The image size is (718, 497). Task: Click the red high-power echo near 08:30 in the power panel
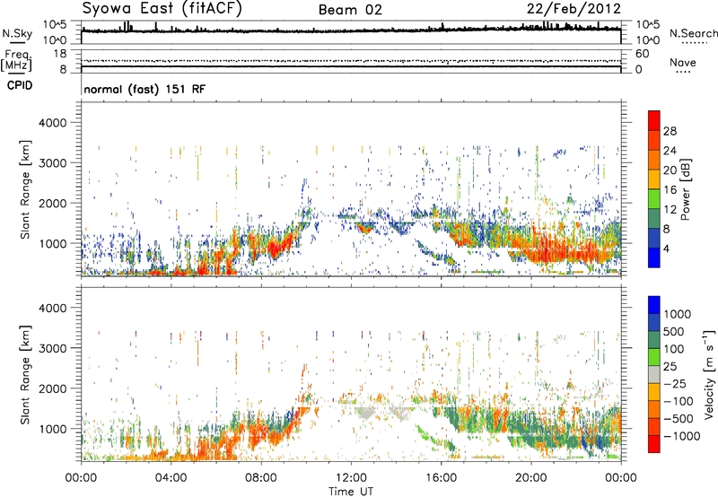274,249
